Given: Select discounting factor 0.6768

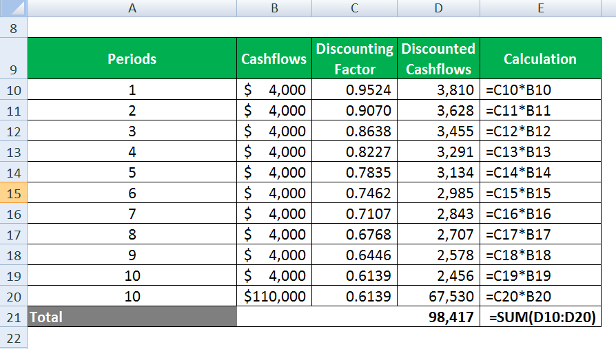Looking at the screenshot, I should (354, 234).
